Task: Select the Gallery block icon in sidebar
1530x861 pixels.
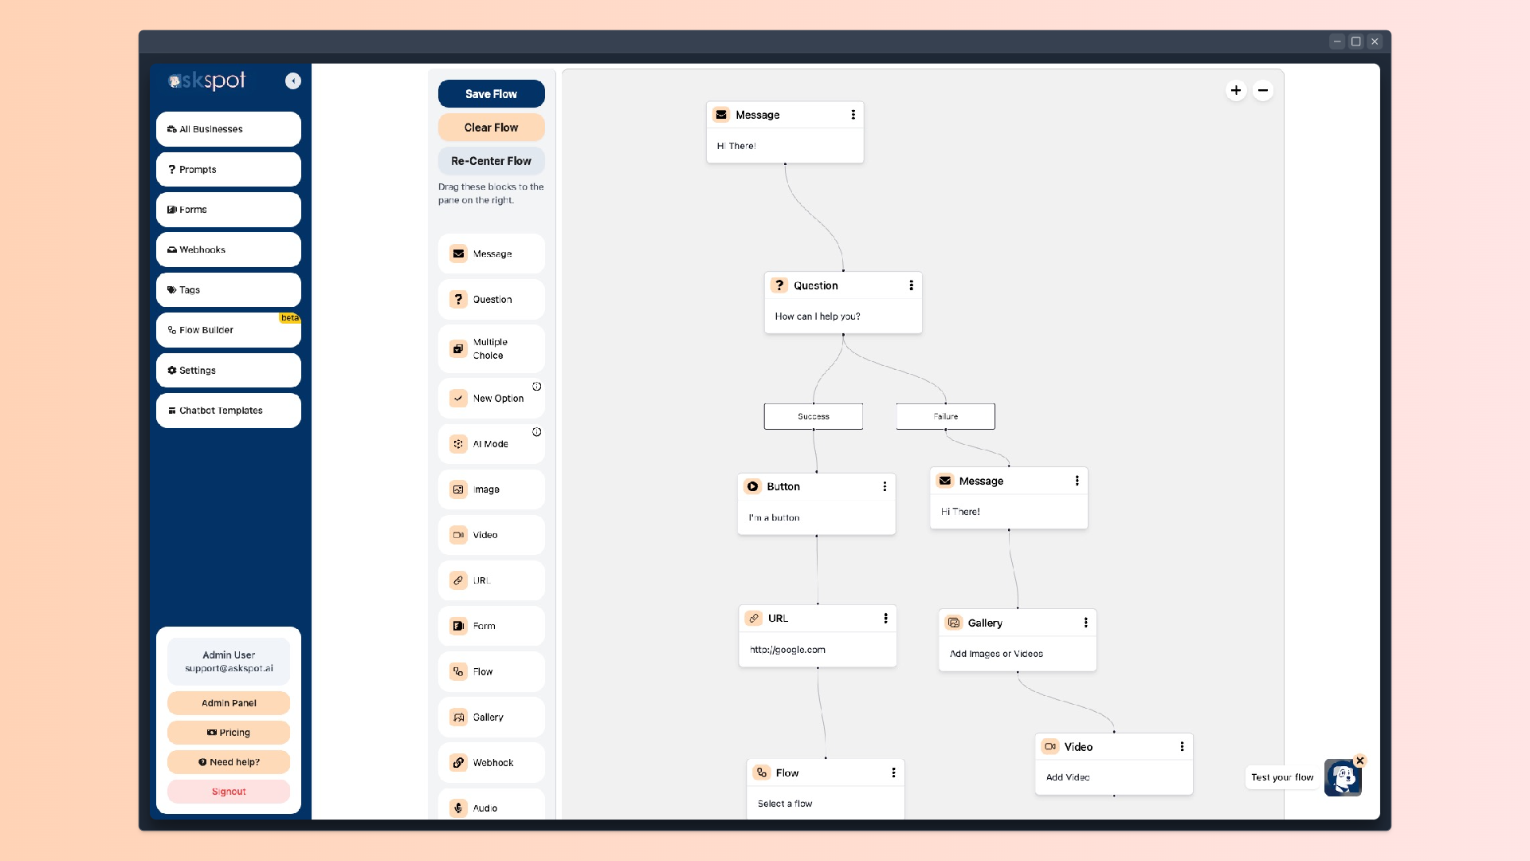Action: (459, 717)
